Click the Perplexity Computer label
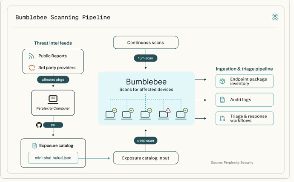This screenshot has width=294, height=182. point(53,108)
